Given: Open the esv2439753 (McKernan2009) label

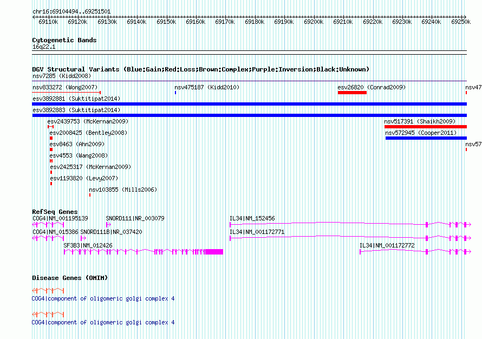Looking at the screenshot, I should pos(88,121).
